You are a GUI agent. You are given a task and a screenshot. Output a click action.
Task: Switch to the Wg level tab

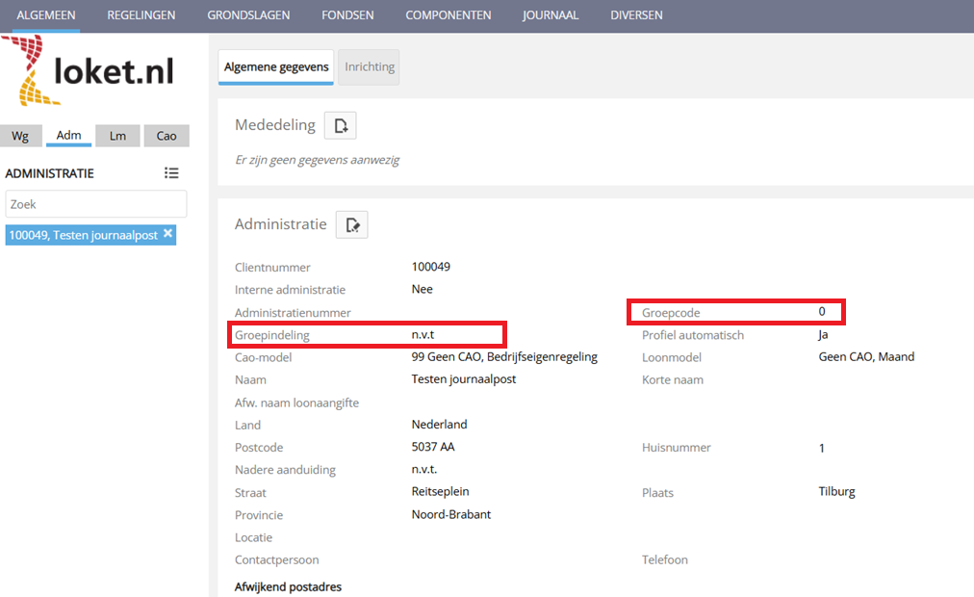20,136
